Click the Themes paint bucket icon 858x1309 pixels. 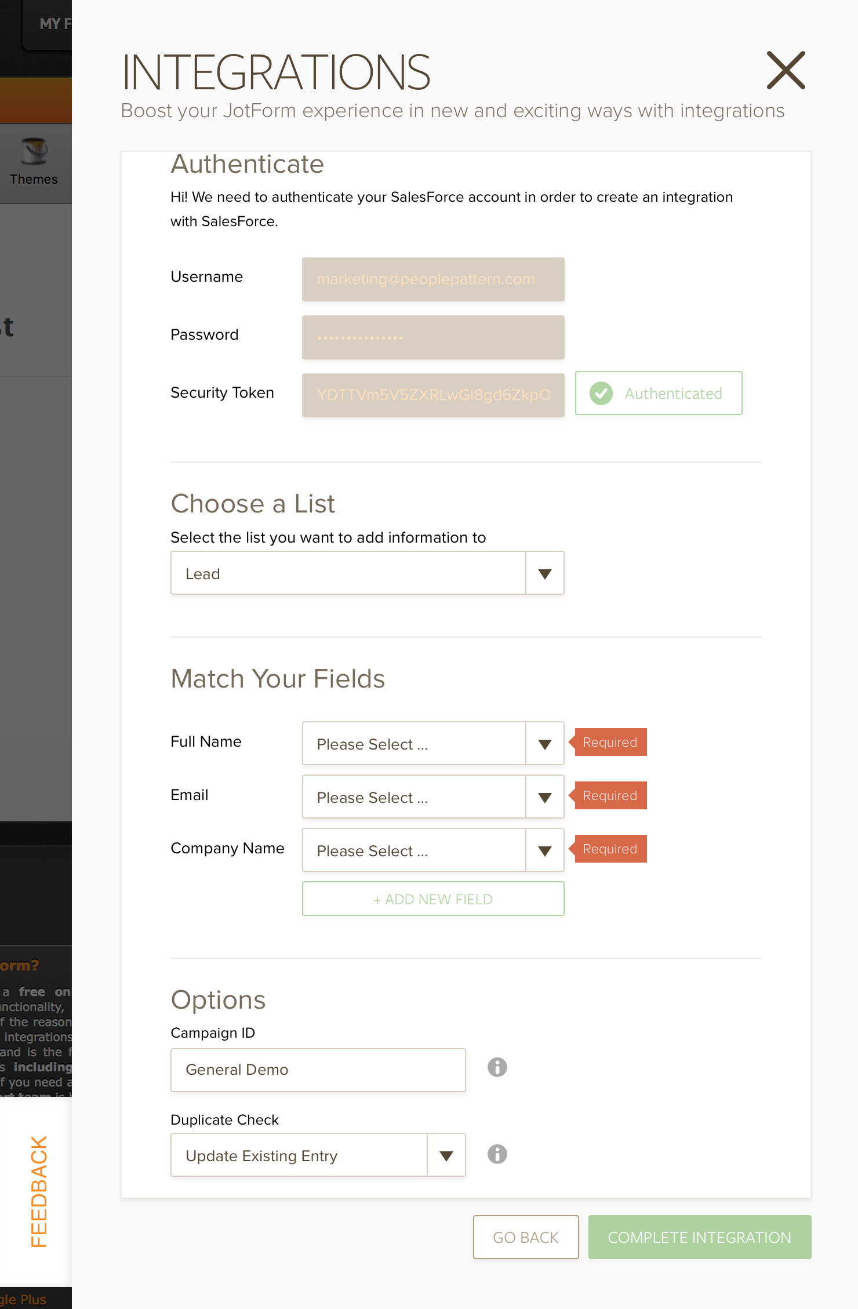coord(35,152)
